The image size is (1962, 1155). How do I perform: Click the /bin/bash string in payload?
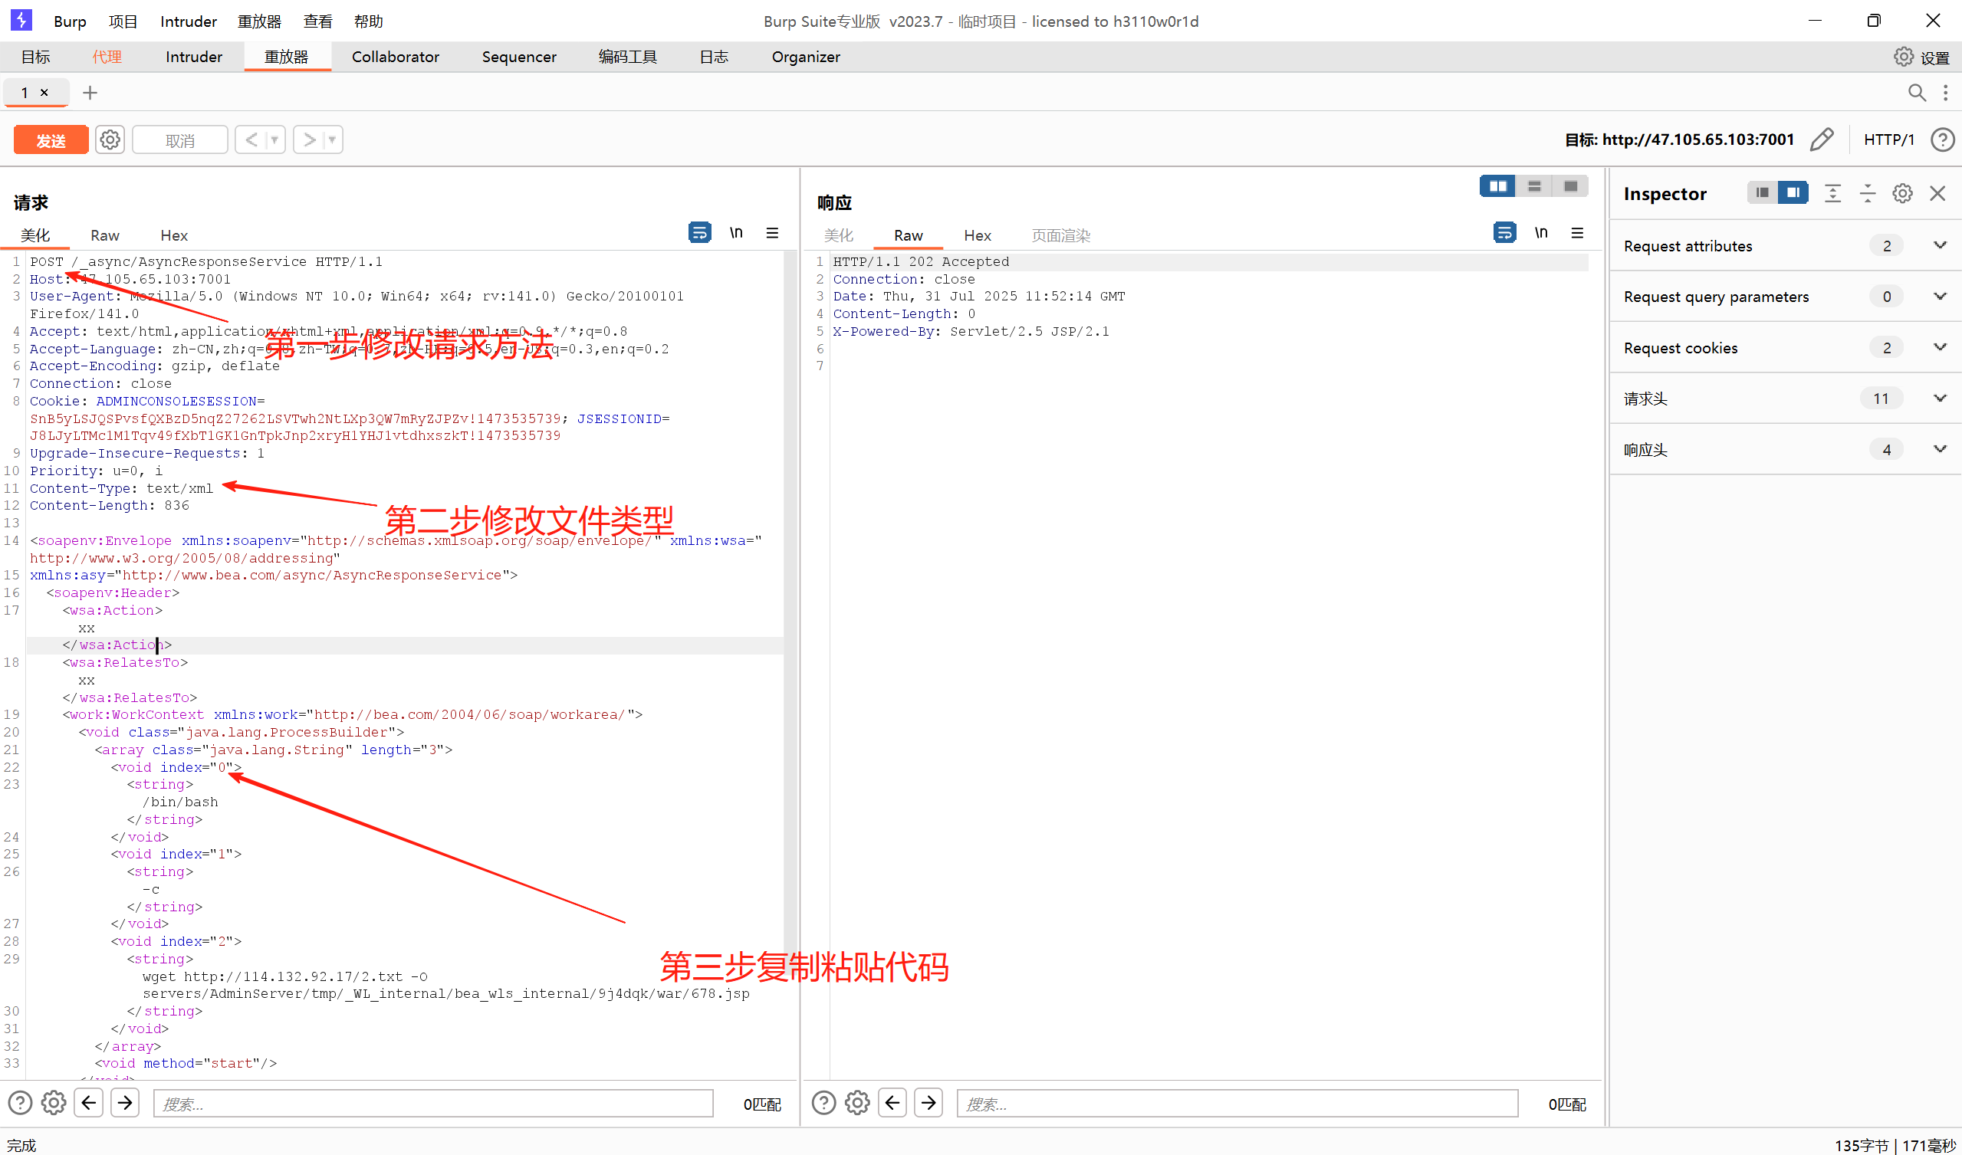[180, 802]
